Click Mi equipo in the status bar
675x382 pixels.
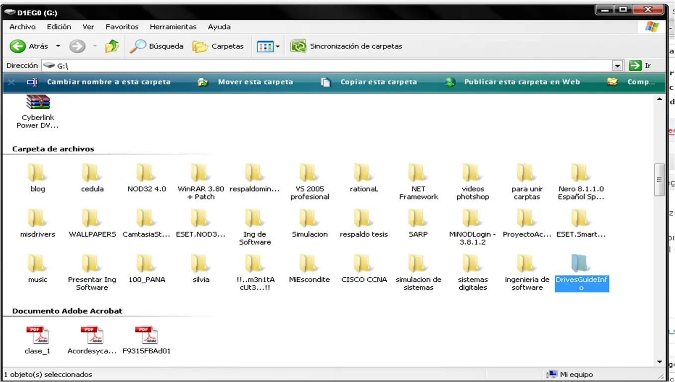click(570, 375)
